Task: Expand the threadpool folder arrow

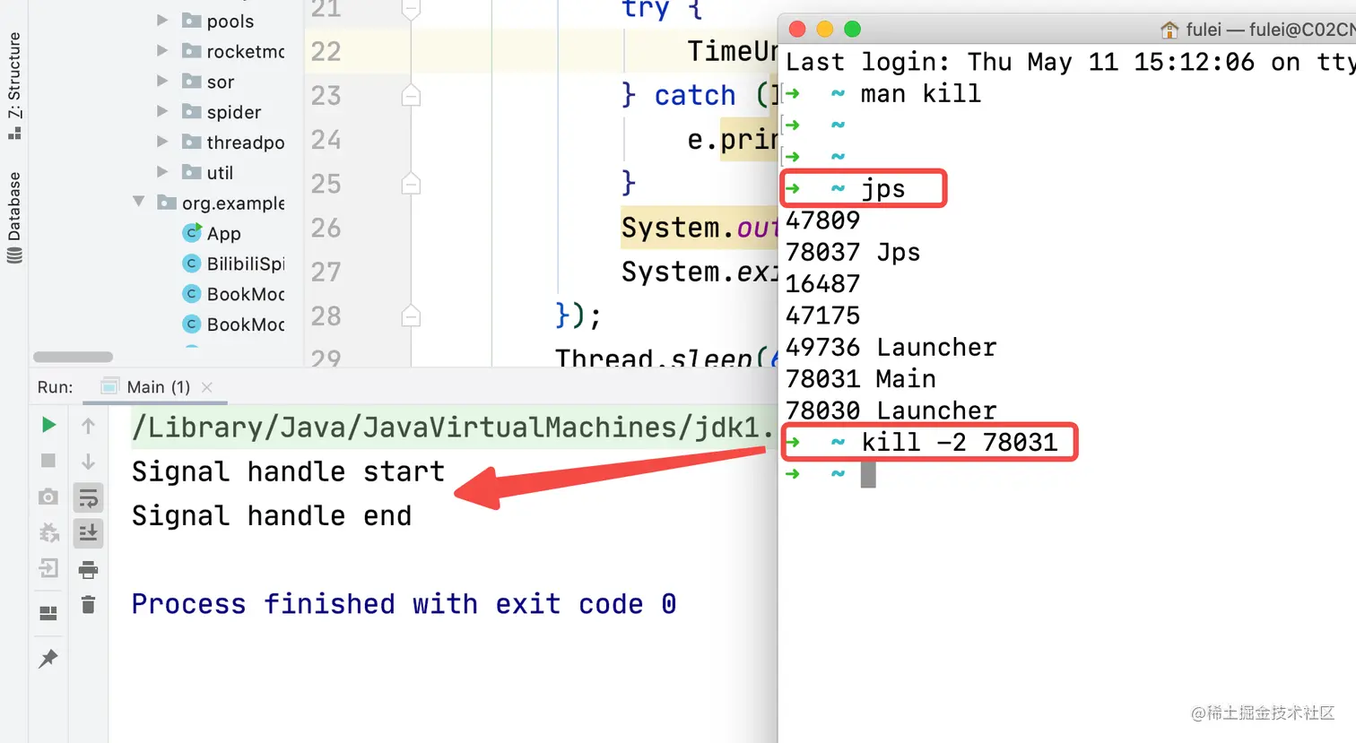Action: [x=162, y=142]
